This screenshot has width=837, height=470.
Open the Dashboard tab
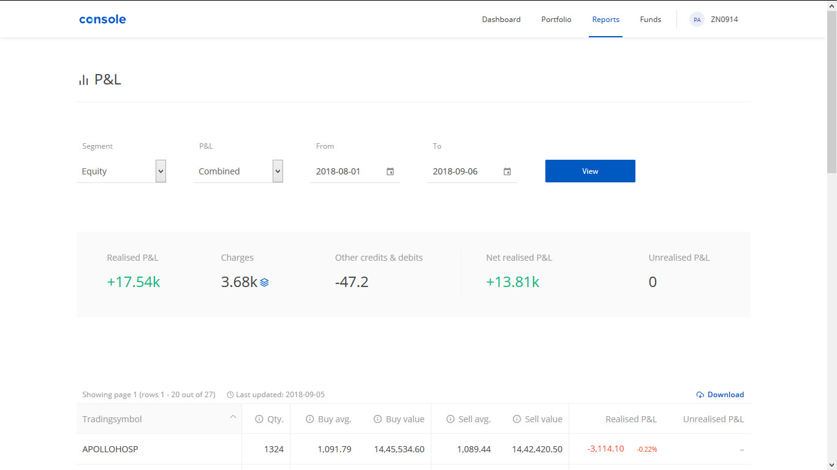click(x=501, y=20)
